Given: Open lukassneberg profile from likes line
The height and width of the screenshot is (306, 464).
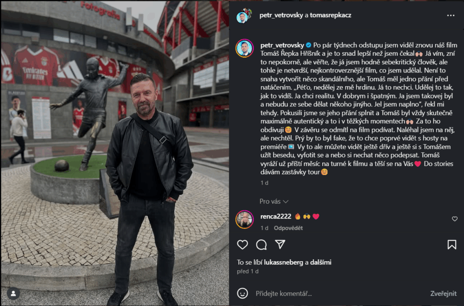Looking at the screenshot, I should [x=284, y=262].
